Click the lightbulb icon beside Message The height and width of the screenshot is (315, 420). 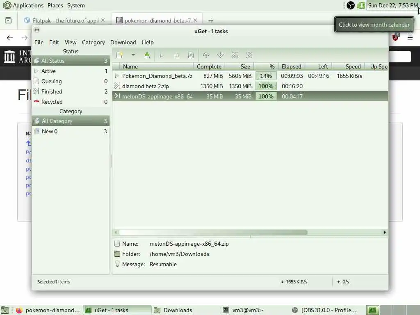(117, 264)
